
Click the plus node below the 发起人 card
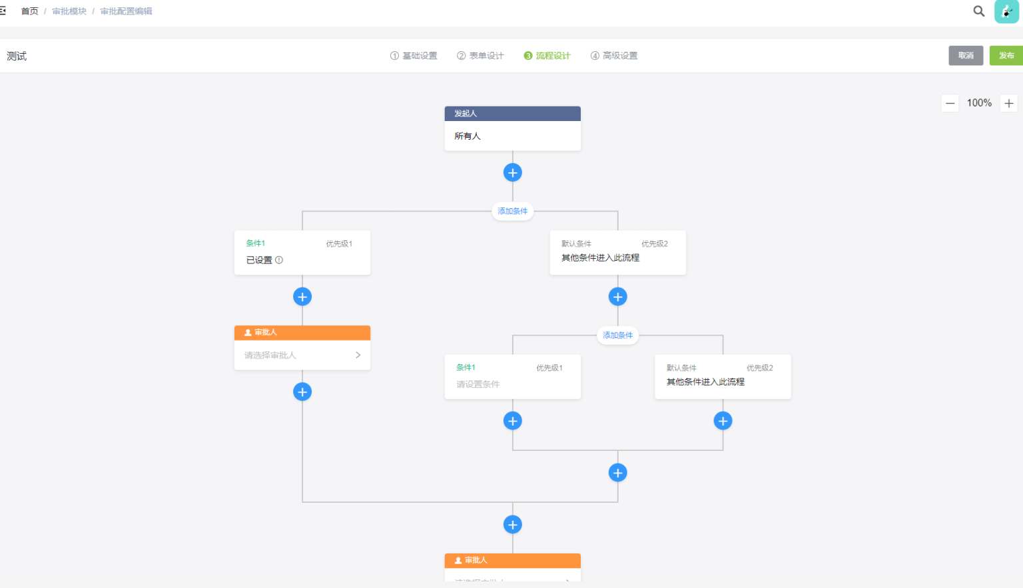coord(512,173)
